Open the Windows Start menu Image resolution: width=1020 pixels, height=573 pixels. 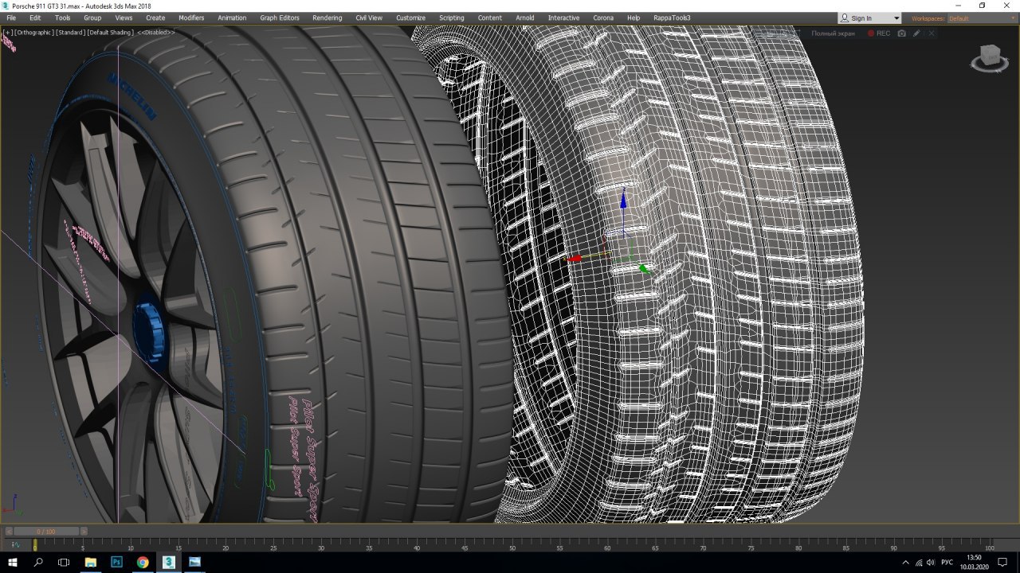(x=13, y=562)
